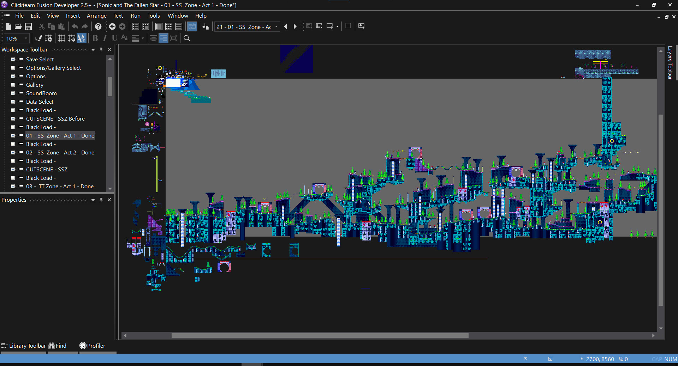This screenshot has height=366, width=678.
Task: Open the grid setup options
Action: click(49, 38)
